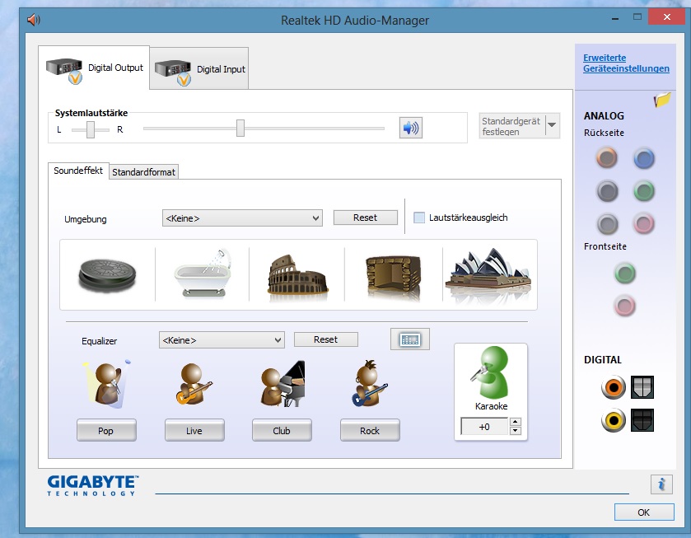Reset the Umgebung setting
Viewport: 691px width, 538px height.
(x=366, y=218)
